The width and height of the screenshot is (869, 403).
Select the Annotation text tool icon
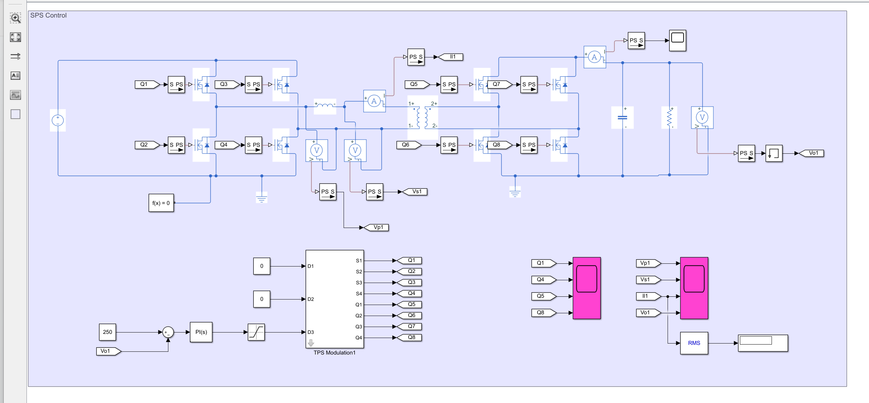tap(15, 76)
